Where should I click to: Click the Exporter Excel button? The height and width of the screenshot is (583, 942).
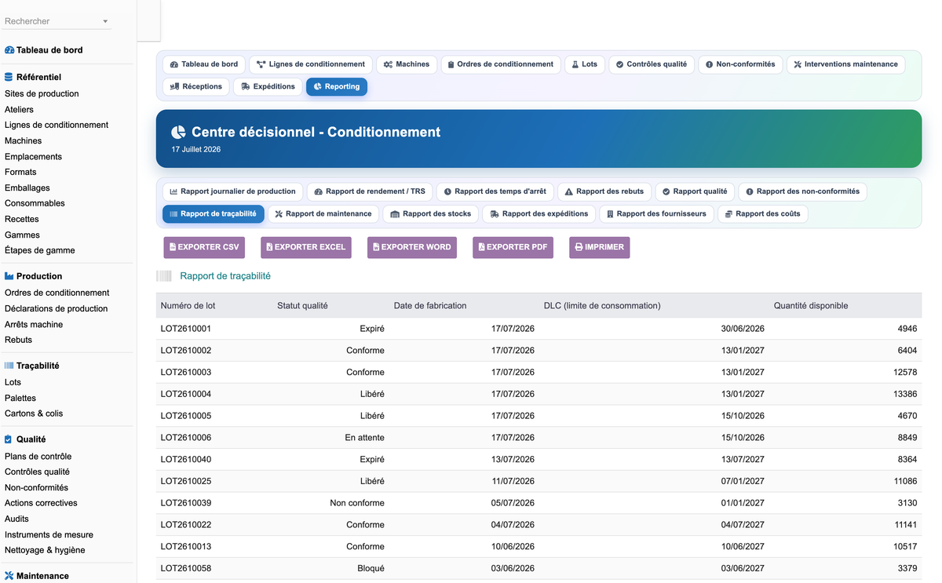tap(306, 247)
